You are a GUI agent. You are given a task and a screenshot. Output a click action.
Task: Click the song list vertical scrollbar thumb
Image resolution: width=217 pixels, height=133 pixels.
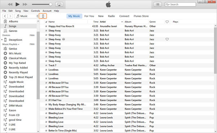pos(216,50)
